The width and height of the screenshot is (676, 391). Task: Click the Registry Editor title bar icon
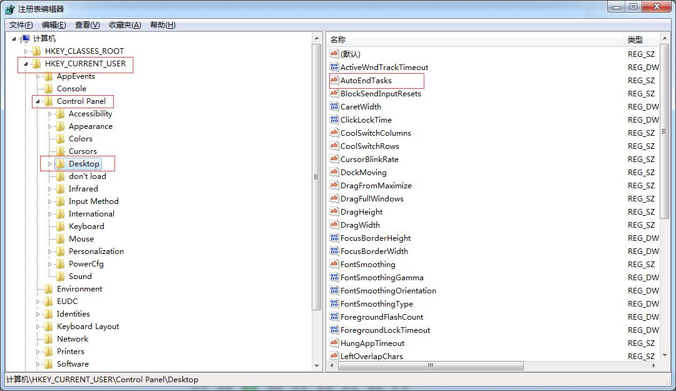[9, 9]
